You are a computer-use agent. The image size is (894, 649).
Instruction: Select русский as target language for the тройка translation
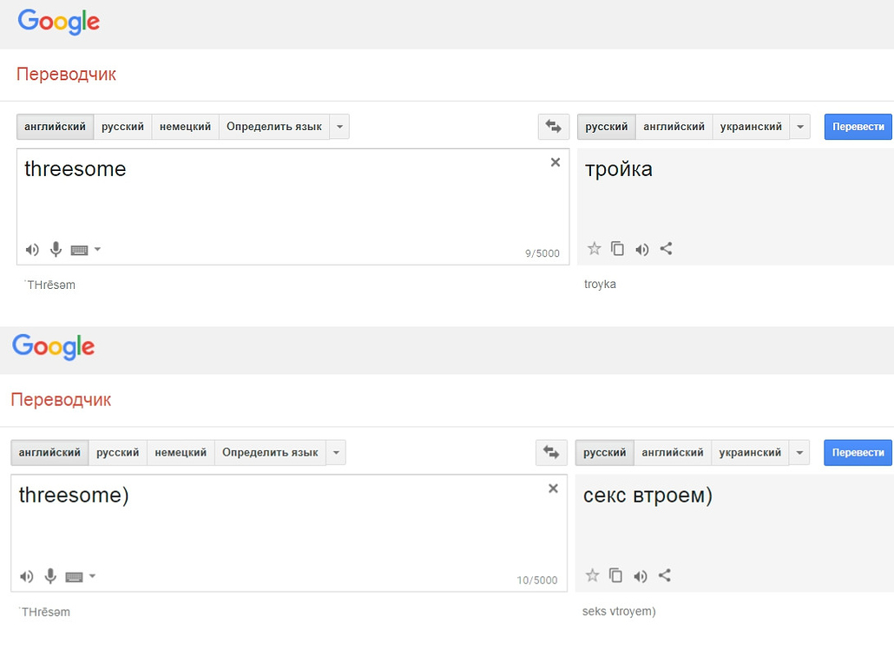point(607,127)
